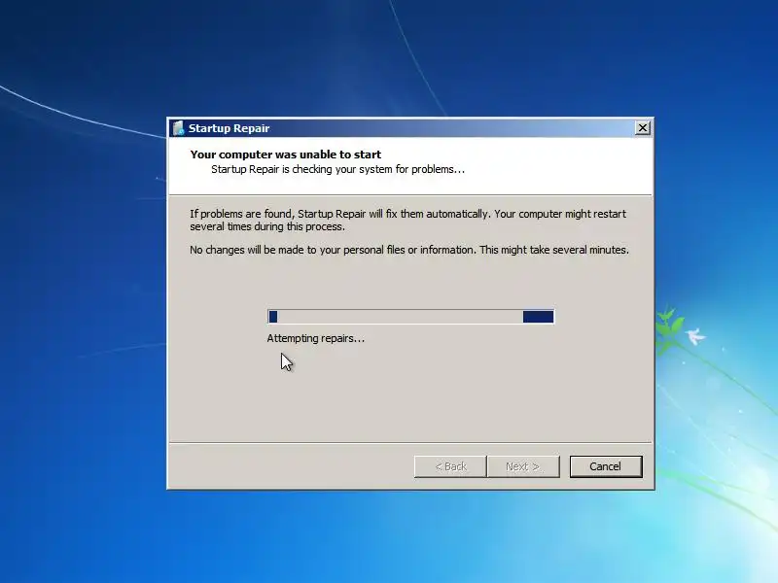The width and height of the screenshot is (778, 583).
Task: Click 'Your computer was unable to start' heading
Action: click(x=286, y=154)
